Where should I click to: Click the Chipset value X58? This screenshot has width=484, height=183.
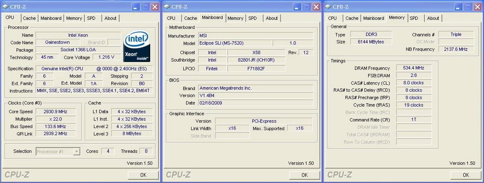[256, 52]
